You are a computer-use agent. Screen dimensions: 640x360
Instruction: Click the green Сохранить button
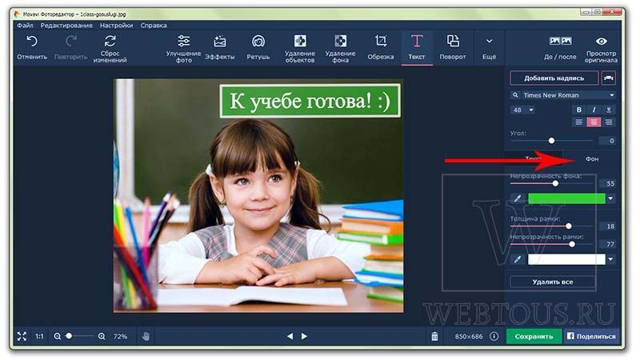click(534, 336)
